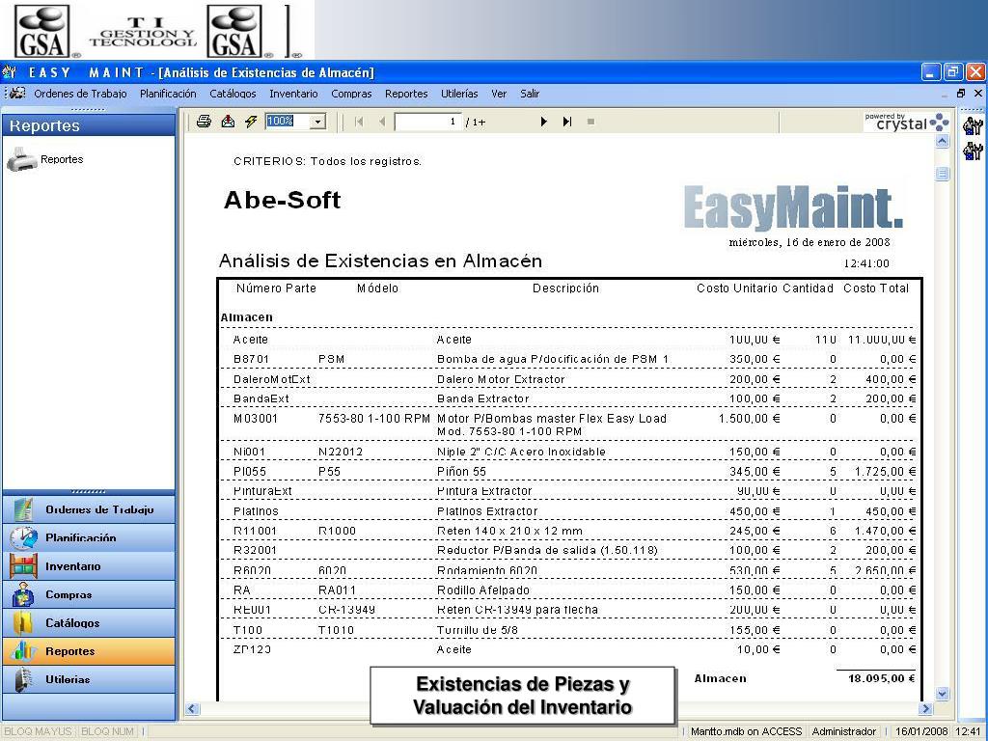Click lower mechanic icon on right edge
The height and width of the screenshot is (741, 988).
coord(973,151)
